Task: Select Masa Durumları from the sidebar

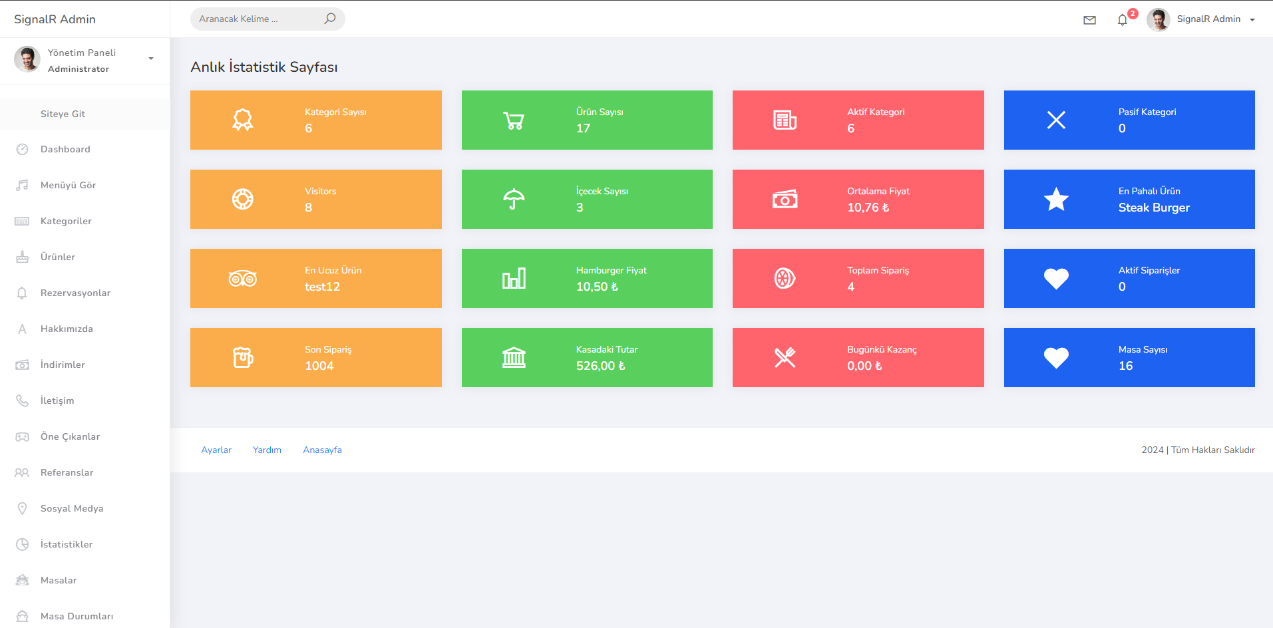Action: coord(77,616)
